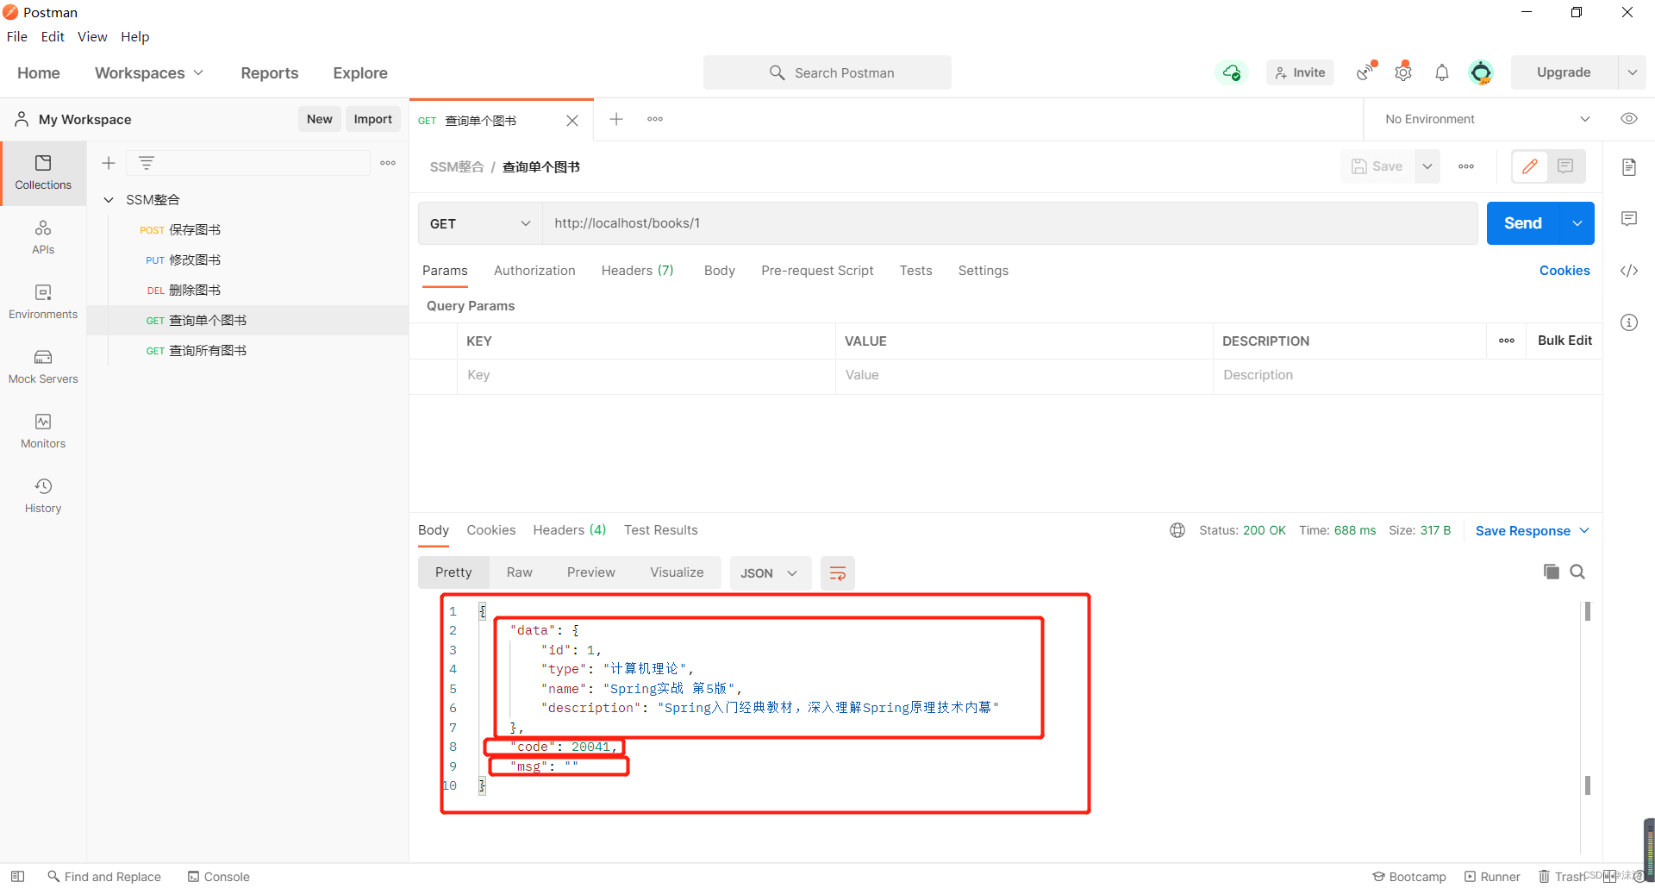Open the settings gear icon
The height and width of the screenshot is (888, 1655).
tap(1402, 73)
